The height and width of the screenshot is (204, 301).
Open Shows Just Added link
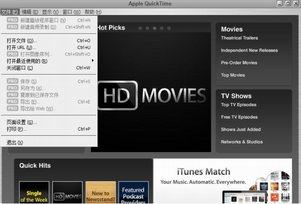[x=241, y=129]
